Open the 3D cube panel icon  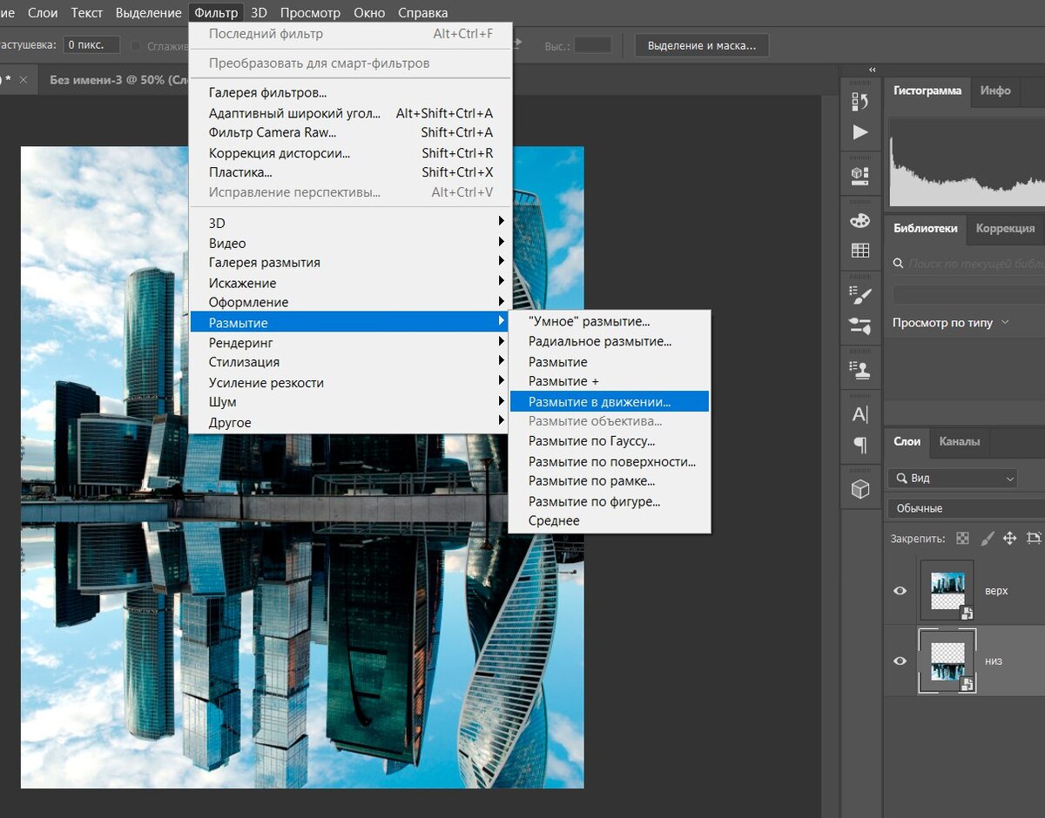(860, 489)
